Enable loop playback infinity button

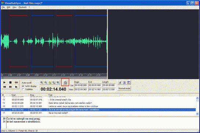point(16,82)
